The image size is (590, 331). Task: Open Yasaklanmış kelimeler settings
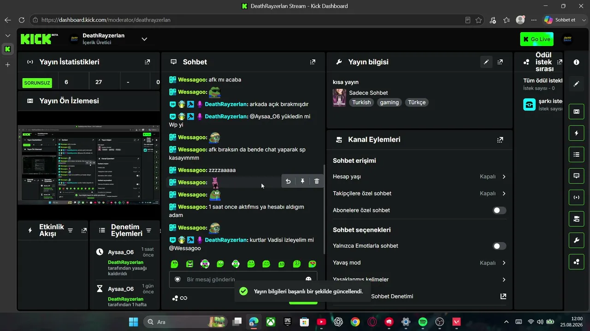pos(419,280)
